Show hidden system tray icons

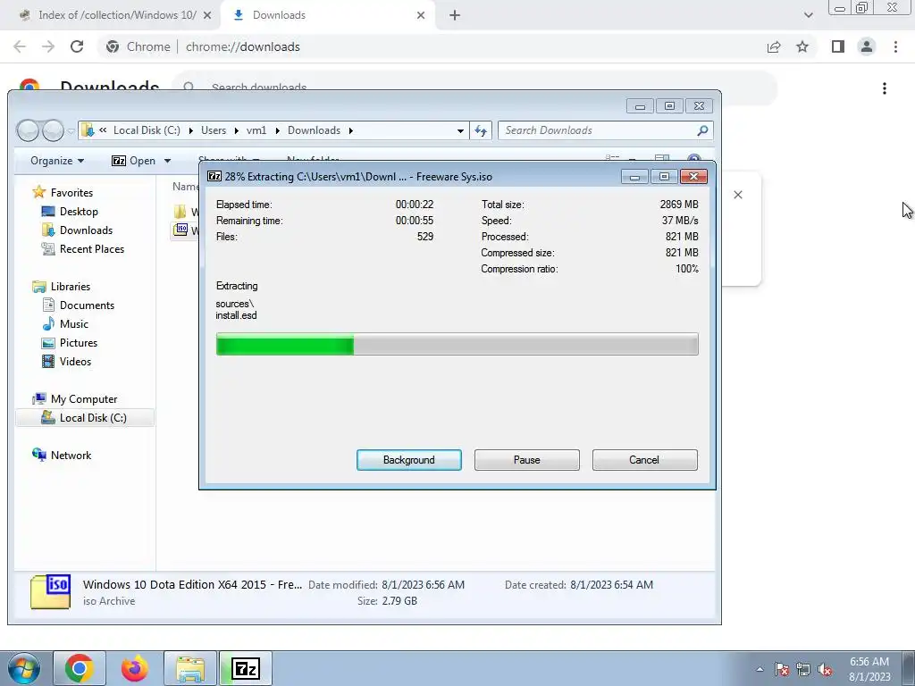[760, 669]
